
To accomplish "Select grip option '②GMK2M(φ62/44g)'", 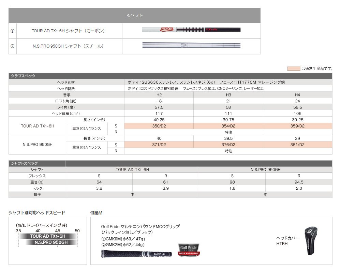I will [x=123, y=245].
